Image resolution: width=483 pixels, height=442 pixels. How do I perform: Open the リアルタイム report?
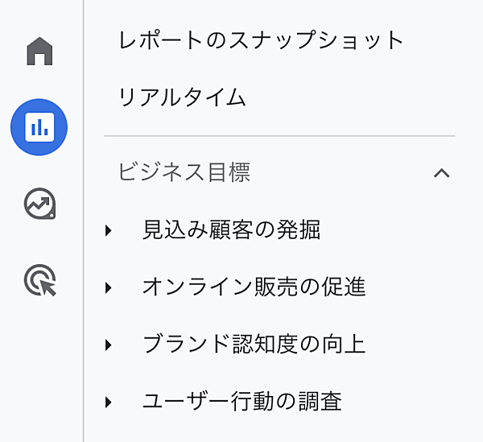[x=182, y=98]
